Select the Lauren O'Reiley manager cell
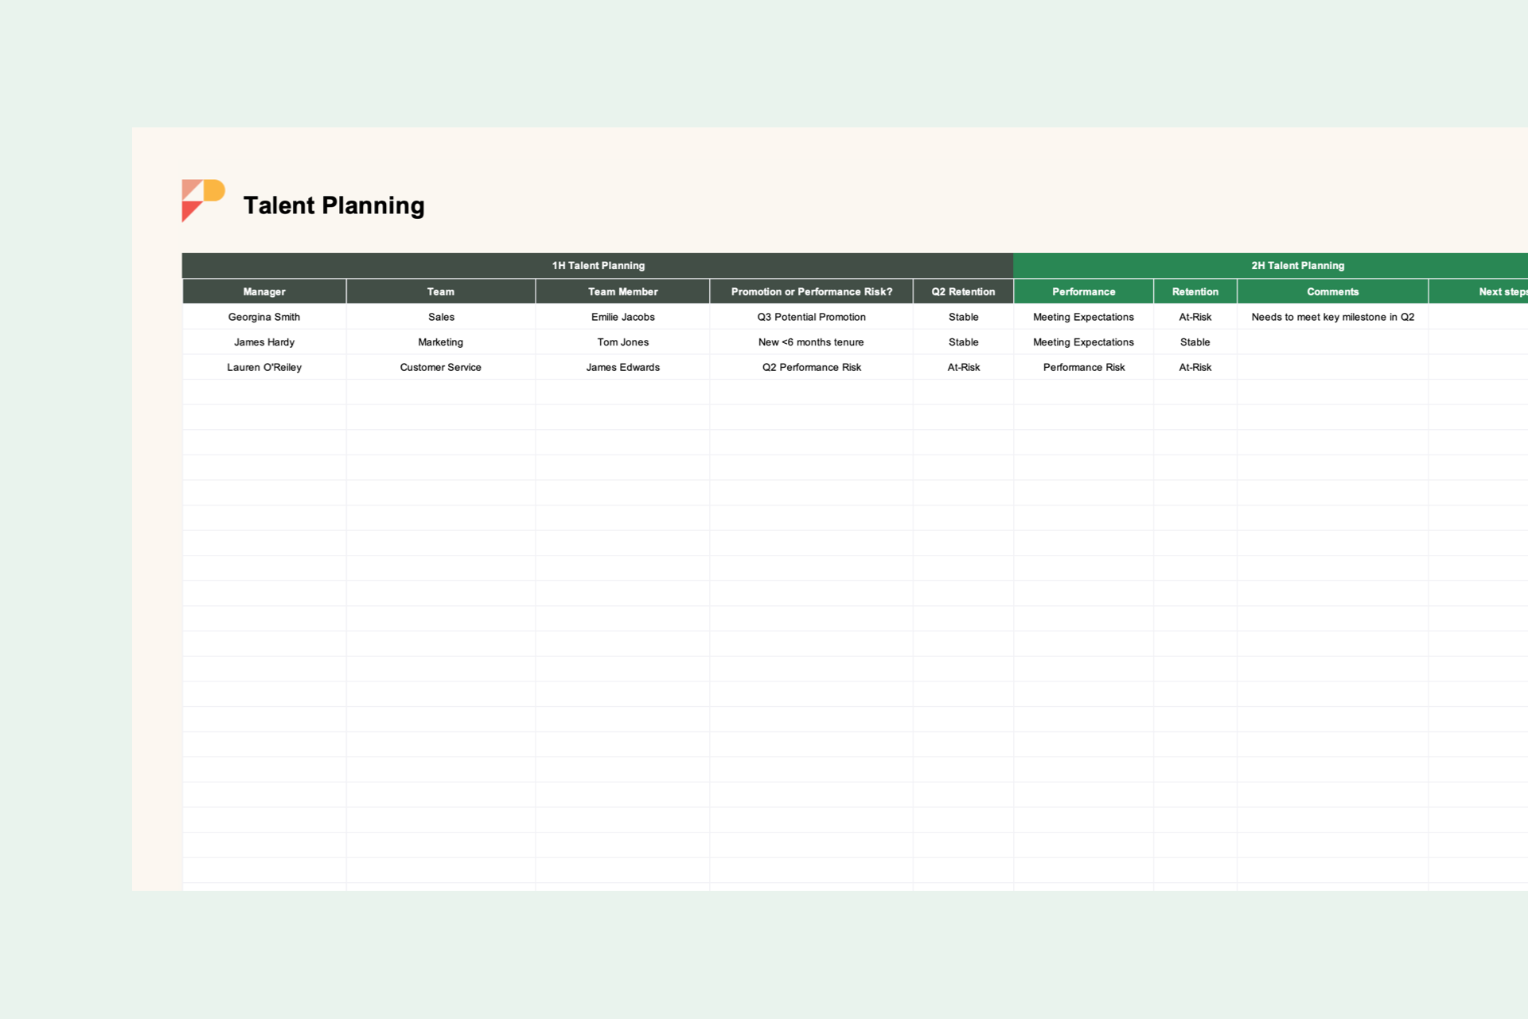Screen dimensions: 1528x1019 (264, 367)
